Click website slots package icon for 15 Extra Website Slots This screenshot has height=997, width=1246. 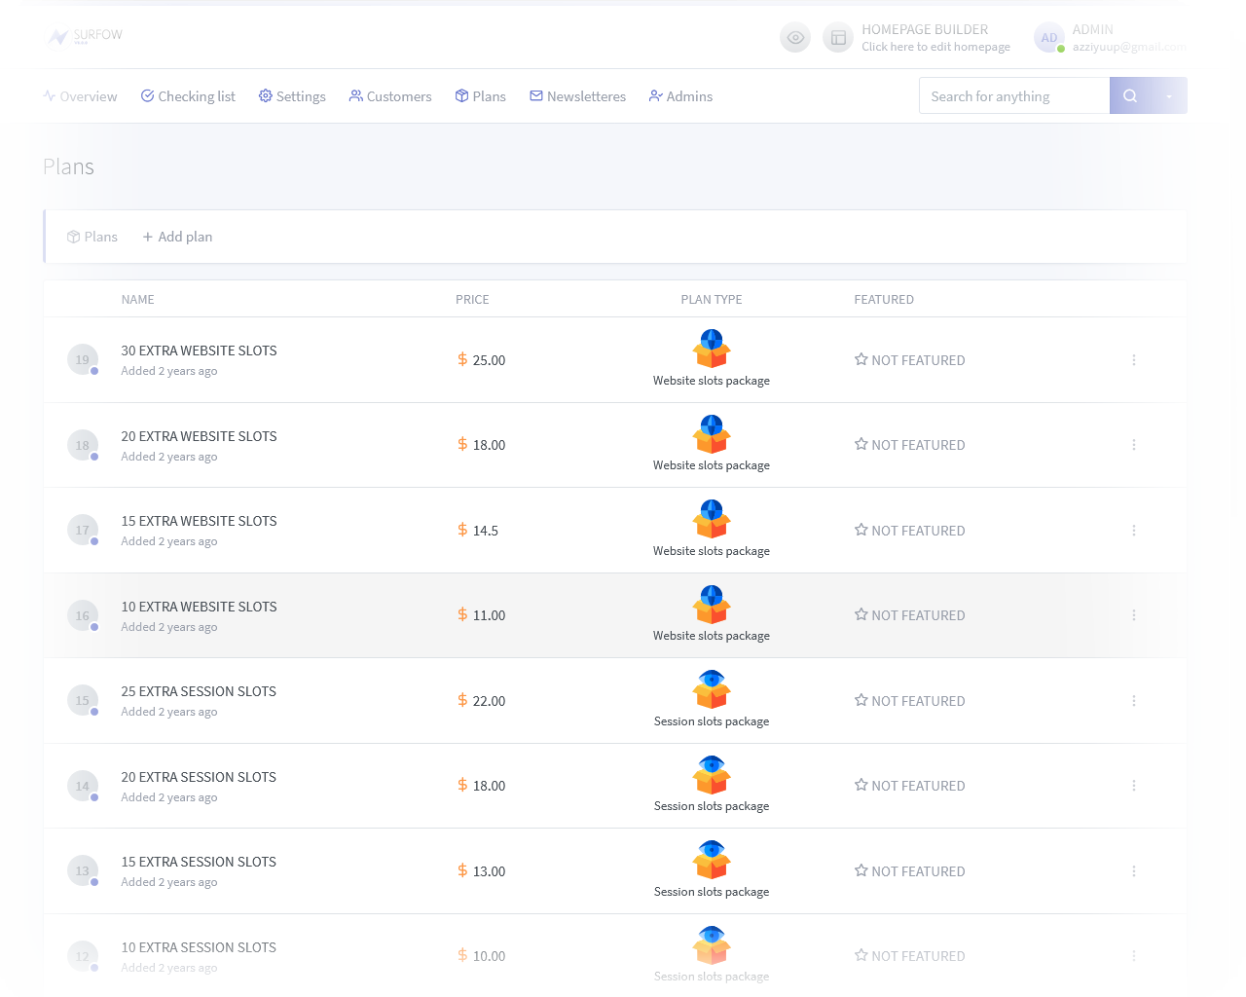712,519
